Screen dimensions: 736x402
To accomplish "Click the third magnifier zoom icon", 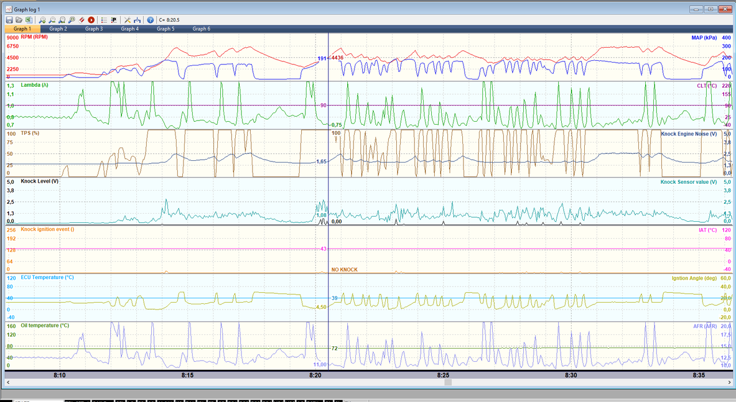I will point(62,20).
